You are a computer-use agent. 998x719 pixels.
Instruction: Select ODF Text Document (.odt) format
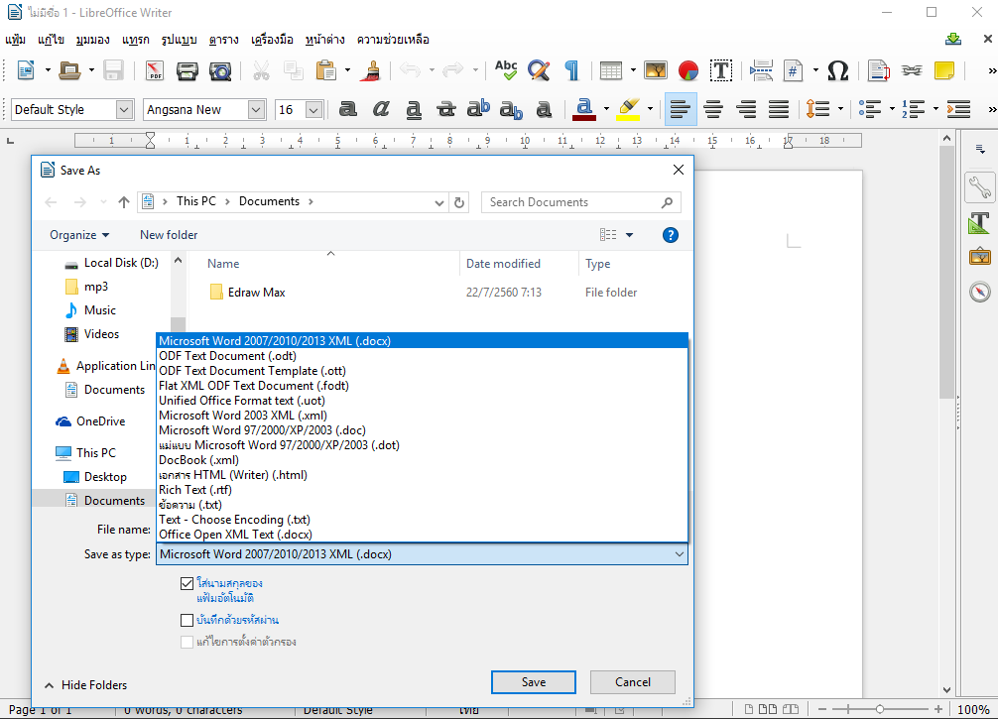[422, 356]
